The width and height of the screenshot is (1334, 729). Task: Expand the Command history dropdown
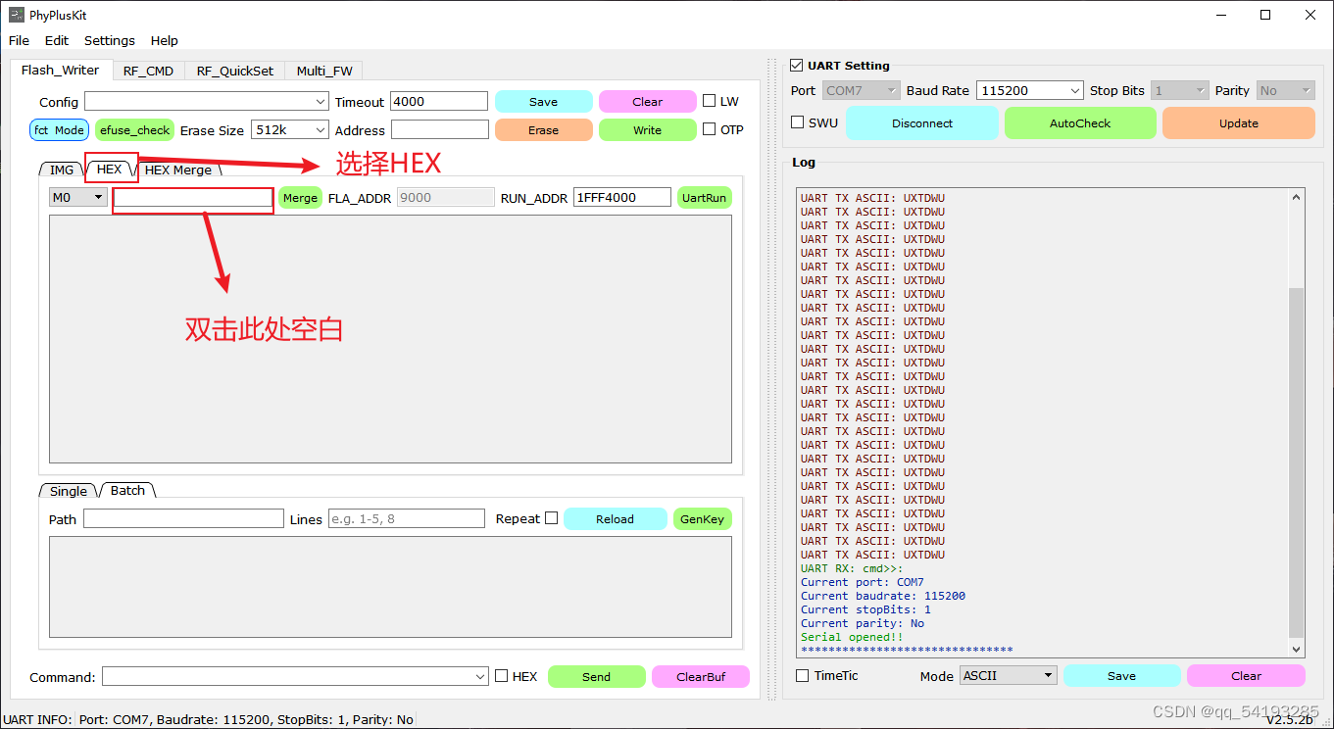click(x=480, y=676)
